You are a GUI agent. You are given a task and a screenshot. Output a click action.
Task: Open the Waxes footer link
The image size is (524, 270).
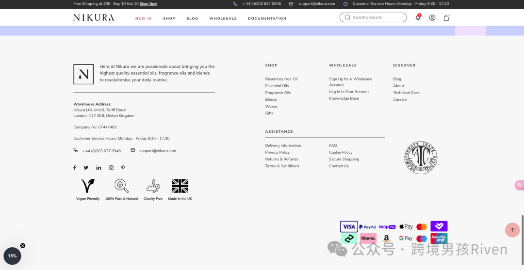coord(271,107)
